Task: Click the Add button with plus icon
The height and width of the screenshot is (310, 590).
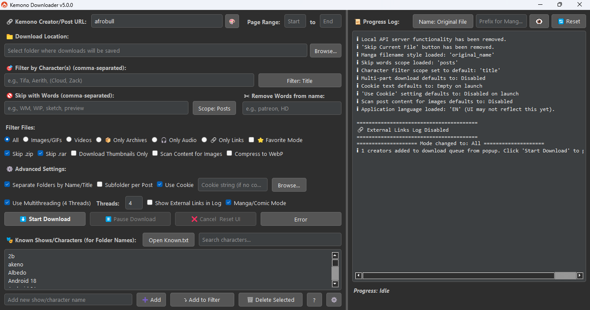Action: pos(151,300)
